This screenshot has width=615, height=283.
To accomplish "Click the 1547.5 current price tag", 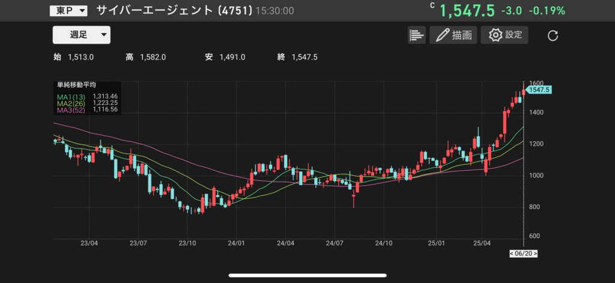I will click(x=539, y=90).
